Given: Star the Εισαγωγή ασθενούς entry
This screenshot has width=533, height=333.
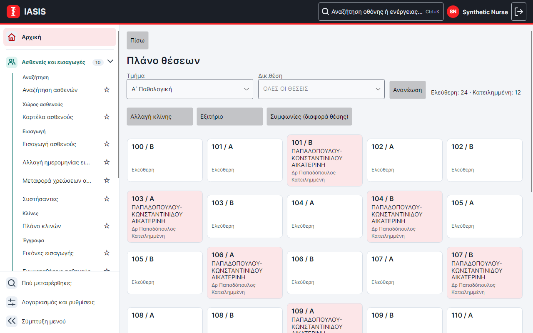Looking at the screenshot, I should 107,144.
